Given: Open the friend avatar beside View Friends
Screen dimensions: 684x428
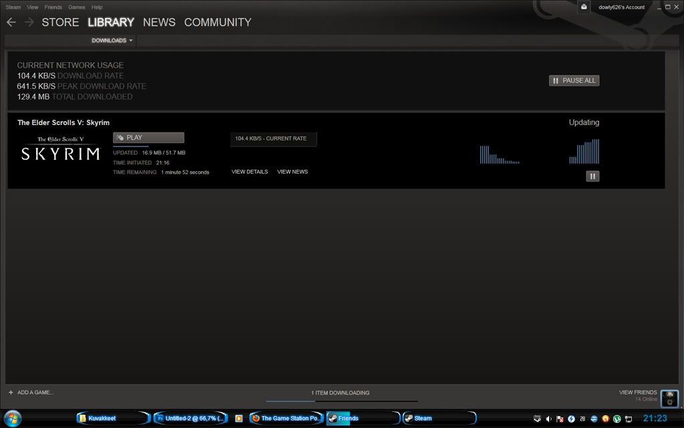Looking at the screenshot, I should click(x=669, y=399).
